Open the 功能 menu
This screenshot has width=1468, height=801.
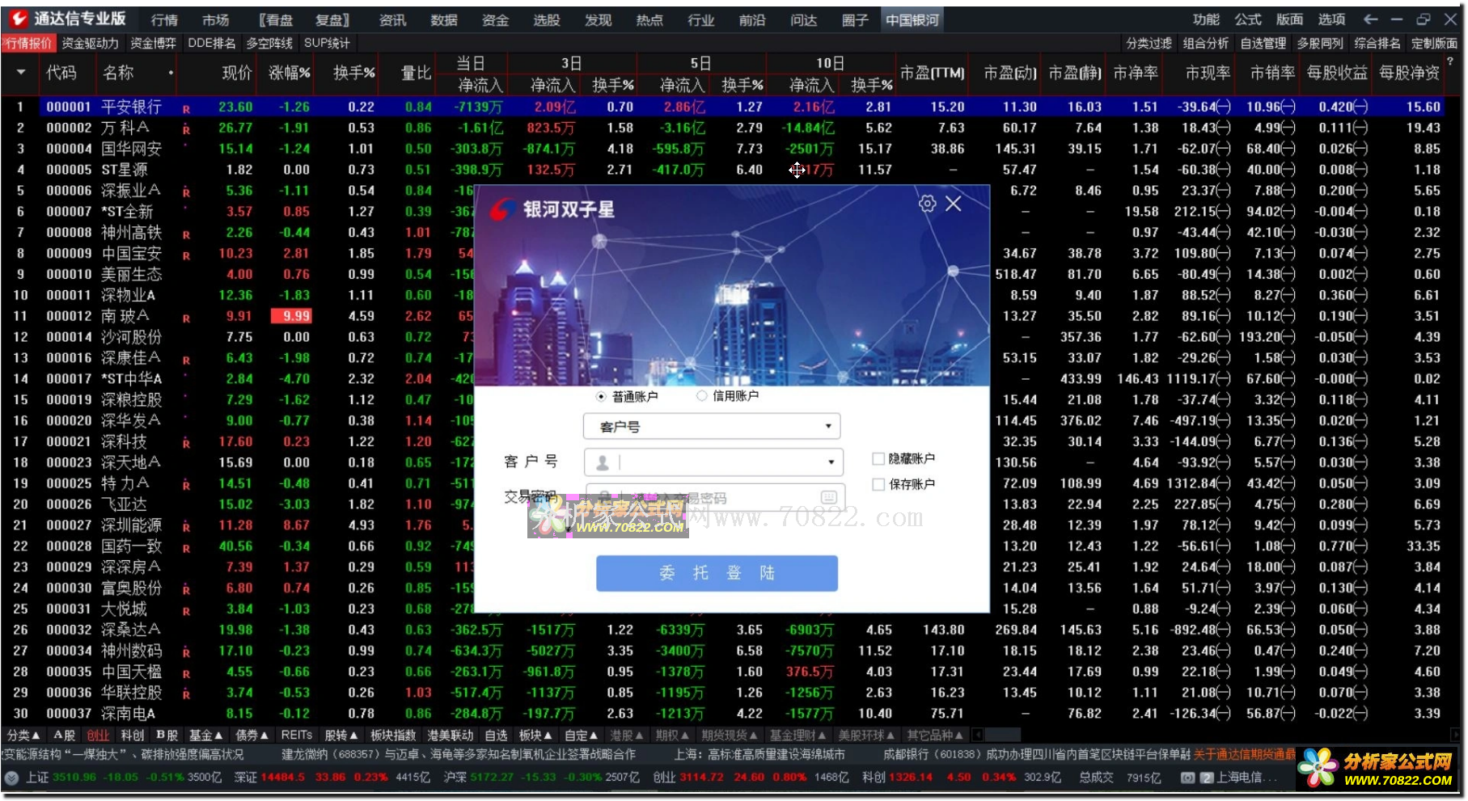click(x=1205, y=19)
